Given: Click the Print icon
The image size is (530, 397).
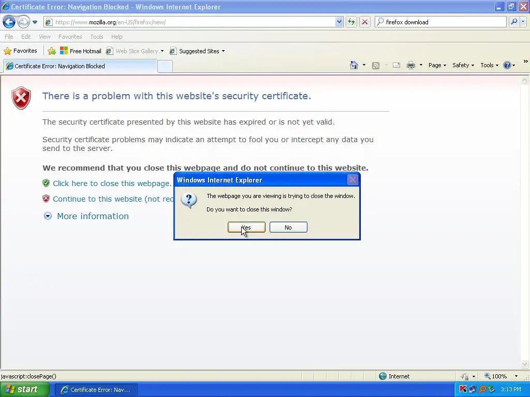Looking at the screenshot, I should click(x=410, y=65).
